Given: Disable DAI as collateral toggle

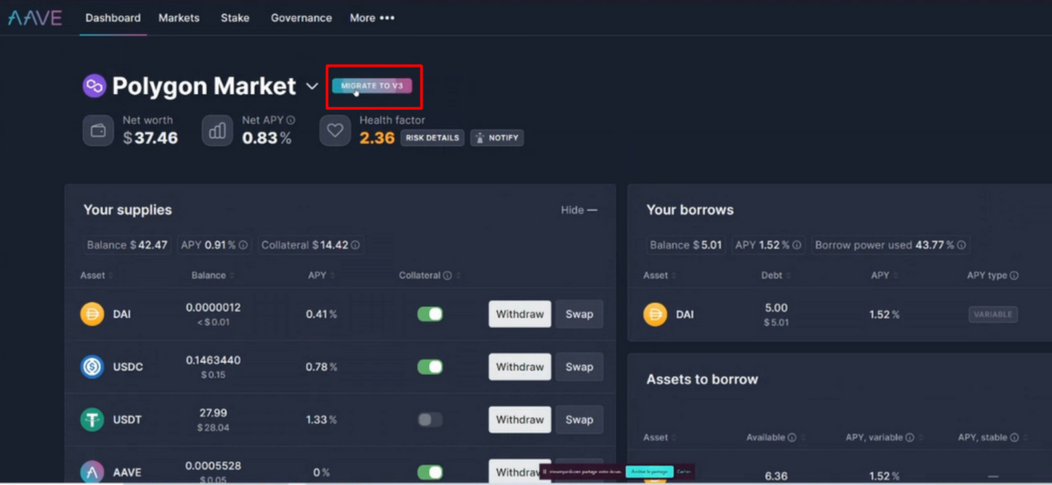Looking at the screenshot, I should [430, 314].
